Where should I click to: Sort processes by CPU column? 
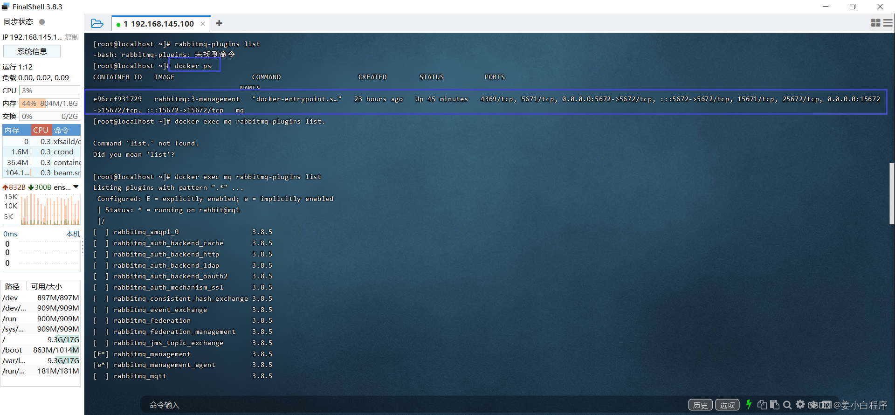pyautogui.click(x=41, y=130)
